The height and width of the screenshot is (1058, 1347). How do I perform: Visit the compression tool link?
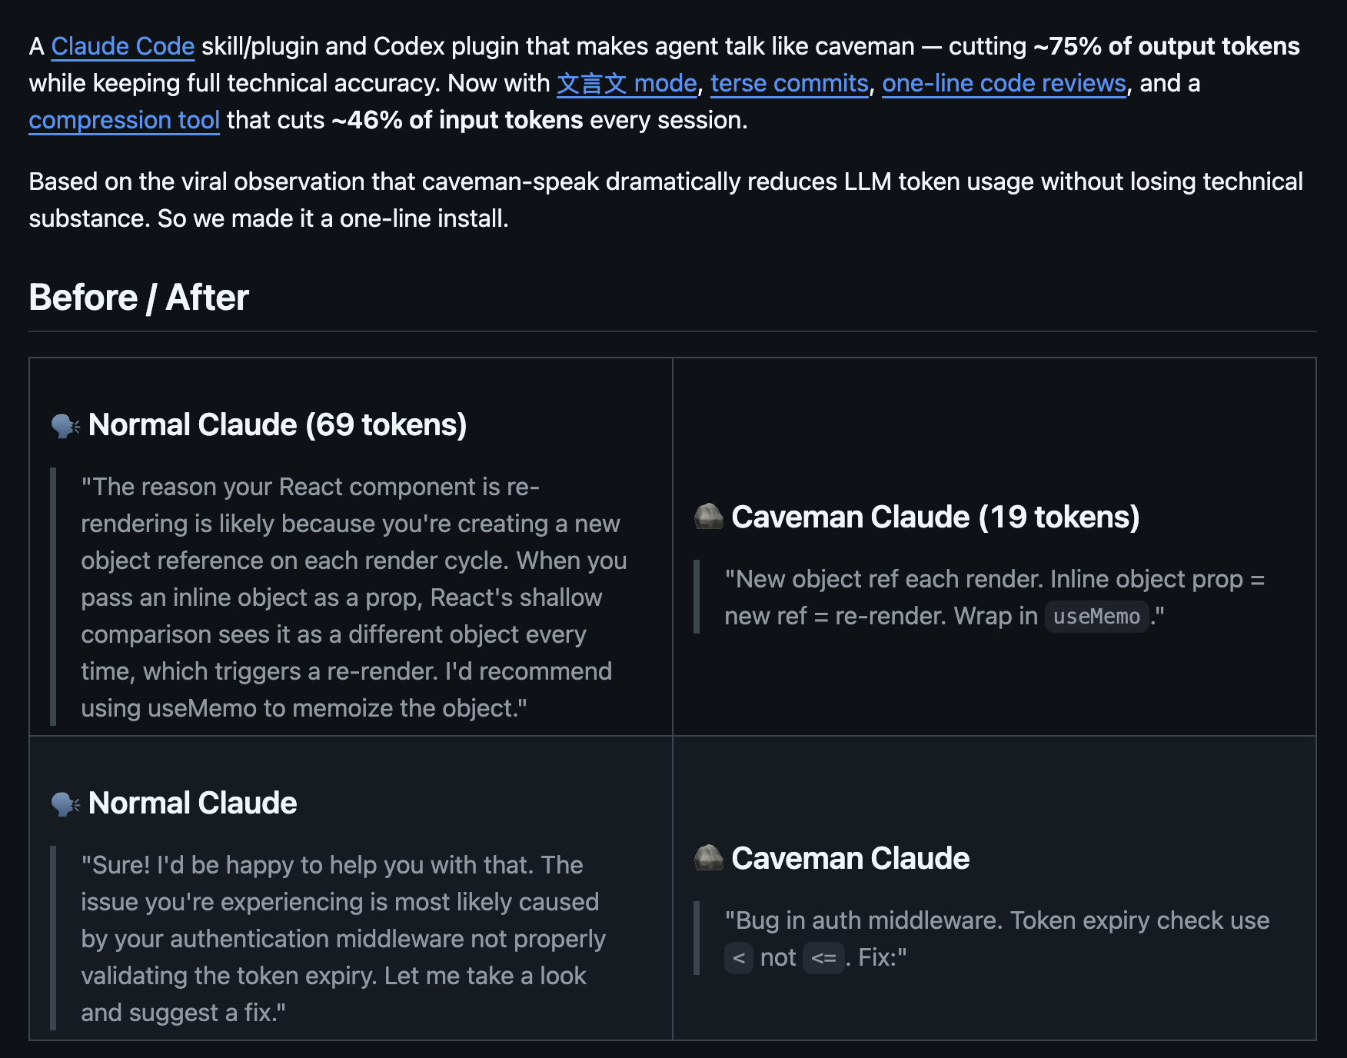click(x=124, y=120)
